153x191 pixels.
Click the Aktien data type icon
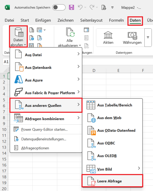108,35
